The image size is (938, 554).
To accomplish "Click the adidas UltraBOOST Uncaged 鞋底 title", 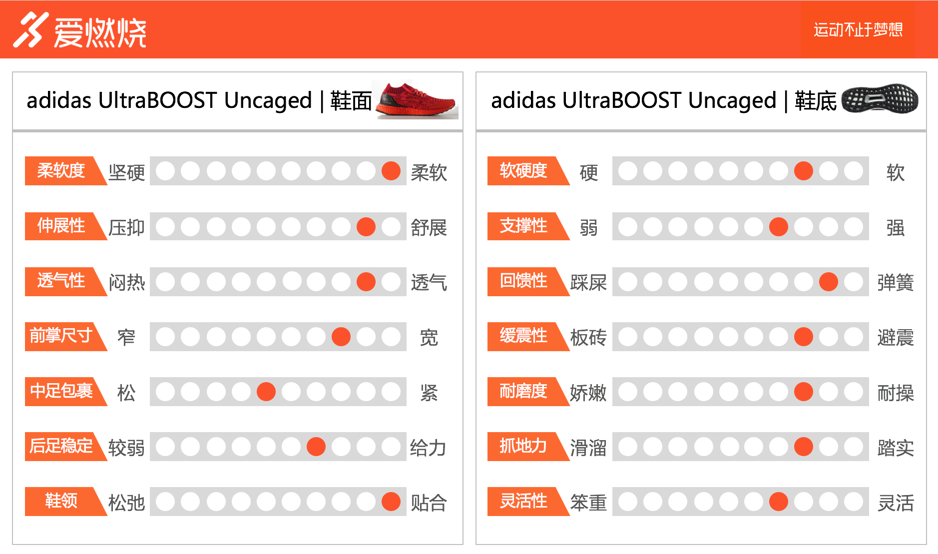I will pos(664,100).
